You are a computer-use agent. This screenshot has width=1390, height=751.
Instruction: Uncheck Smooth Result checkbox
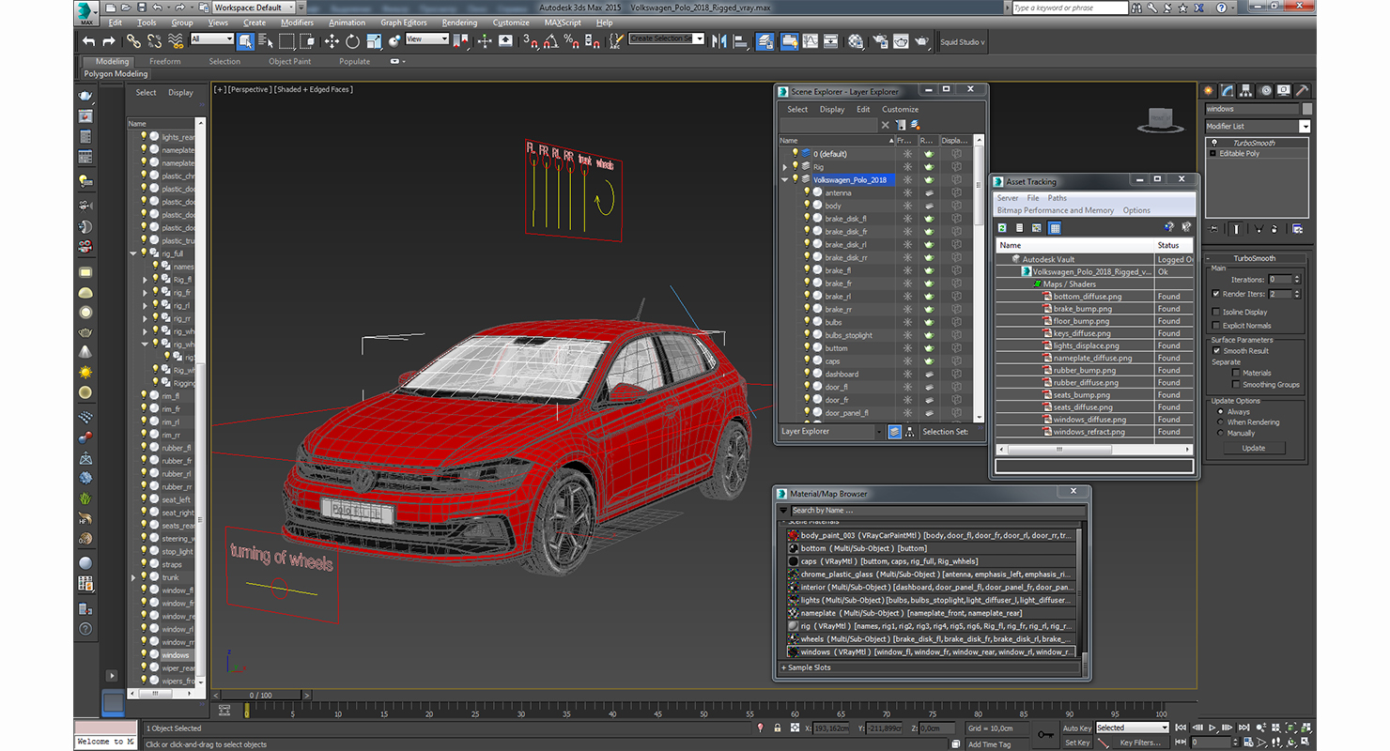coord(1216,350)
